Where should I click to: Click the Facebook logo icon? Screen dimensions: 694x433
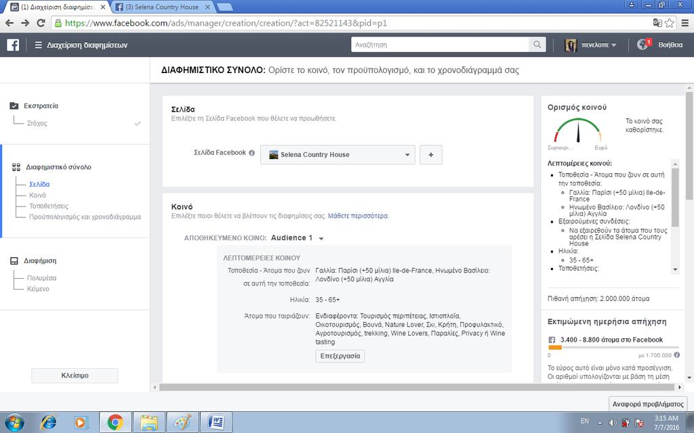[13, 45]
